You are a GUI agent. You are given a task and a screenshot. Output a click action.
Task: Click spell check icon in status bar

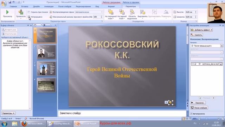pyautogui.click(x=26, y=119)
